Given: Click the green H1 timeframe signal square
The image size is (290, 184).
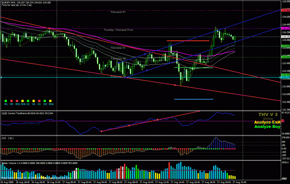Looking at the screenshot, I should 28,101.
